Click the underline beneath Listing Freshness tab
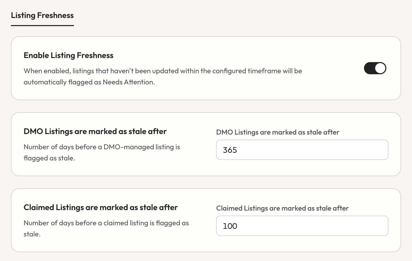The height and width of the screenshot is (261, 412). coord(42,25)
